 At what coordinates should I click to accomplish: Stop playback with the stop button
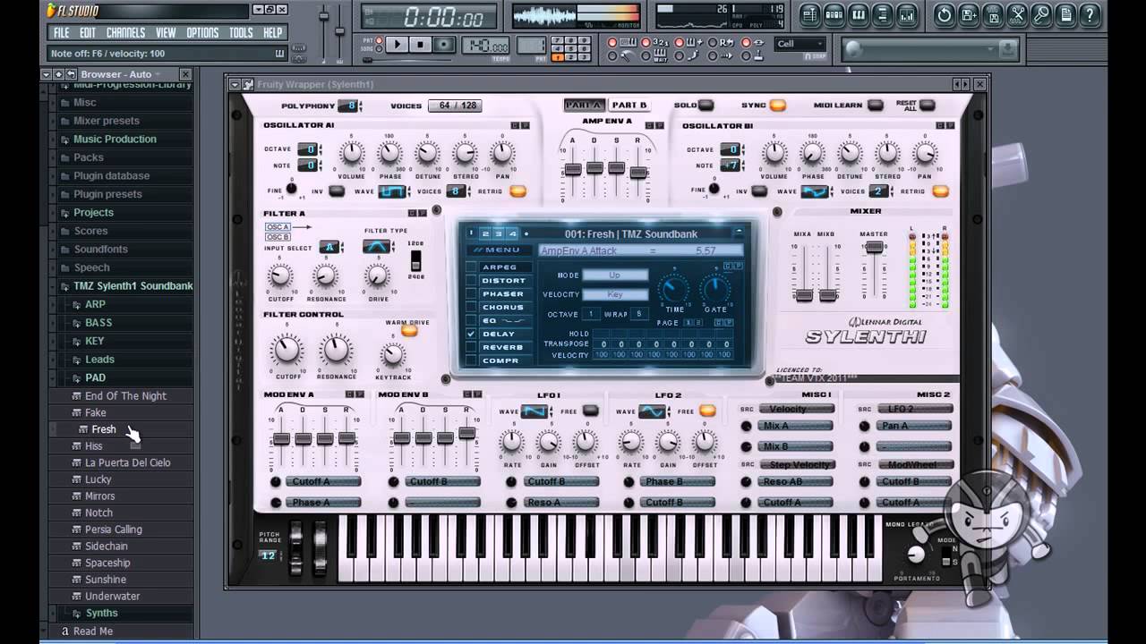(420, 45)
